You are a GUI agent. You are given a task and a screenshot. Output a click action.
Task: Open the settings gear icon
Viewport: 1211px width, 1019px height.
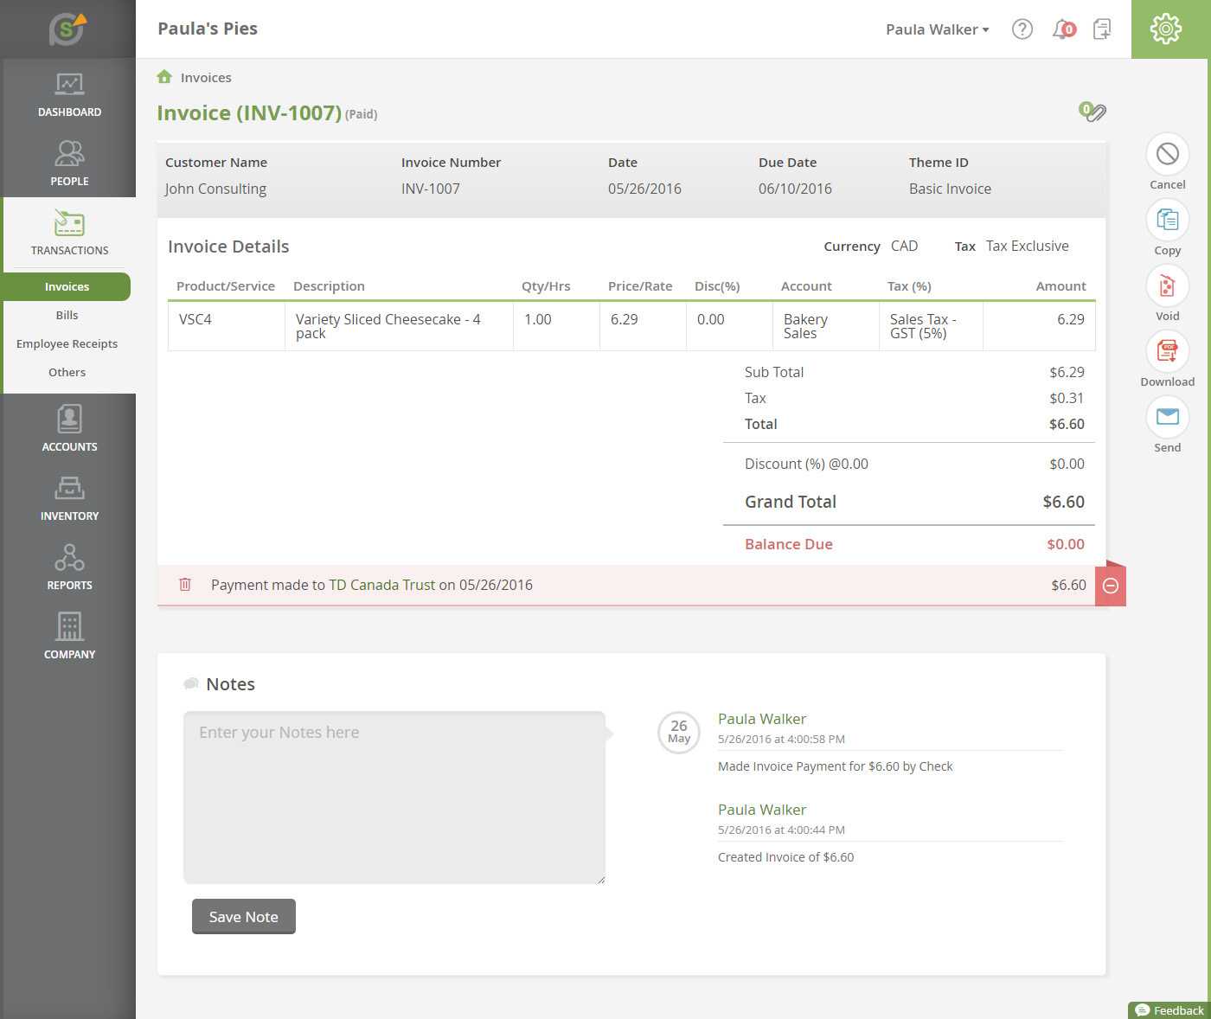1165,29
